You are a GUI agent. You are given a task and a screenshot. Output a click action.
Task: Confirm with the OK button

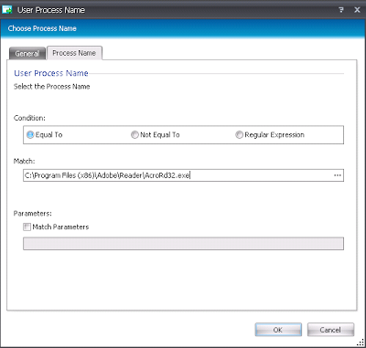[x=278, y=330]
